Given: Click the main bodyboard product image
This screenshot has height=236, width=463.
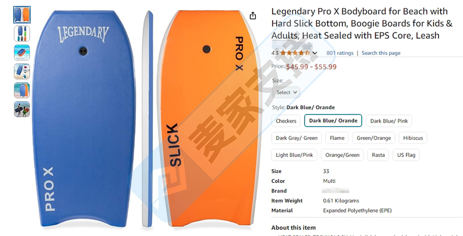Looking at the screenshot, I should (x=145, y=119).
